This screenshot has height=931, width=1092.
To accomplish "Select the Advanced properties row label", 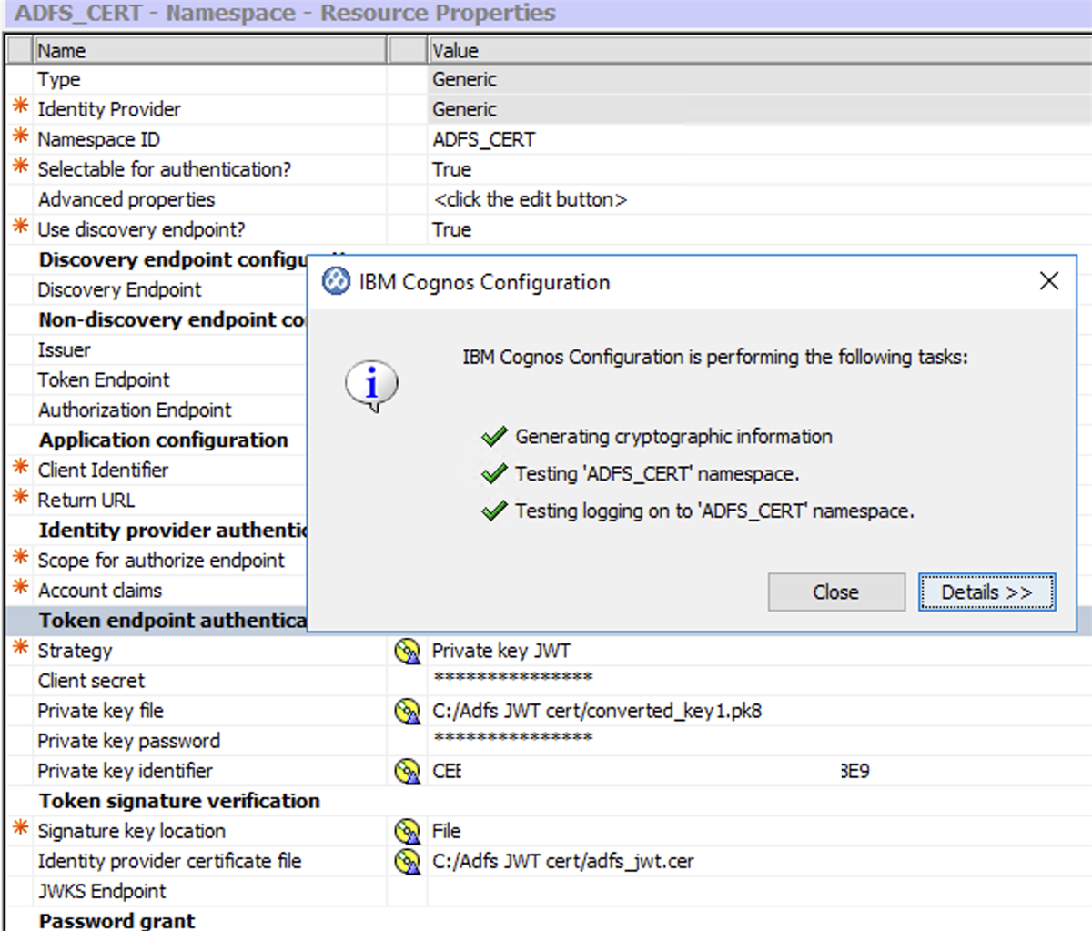I will (x=126, y=199).
